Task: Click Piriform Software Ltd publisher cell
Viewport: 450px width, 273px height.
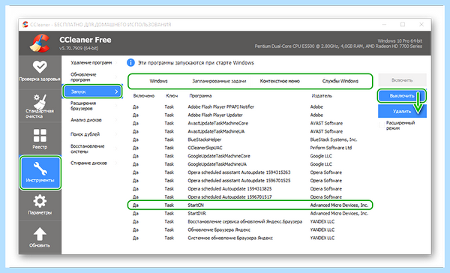Action: click(x=331, y=148)
